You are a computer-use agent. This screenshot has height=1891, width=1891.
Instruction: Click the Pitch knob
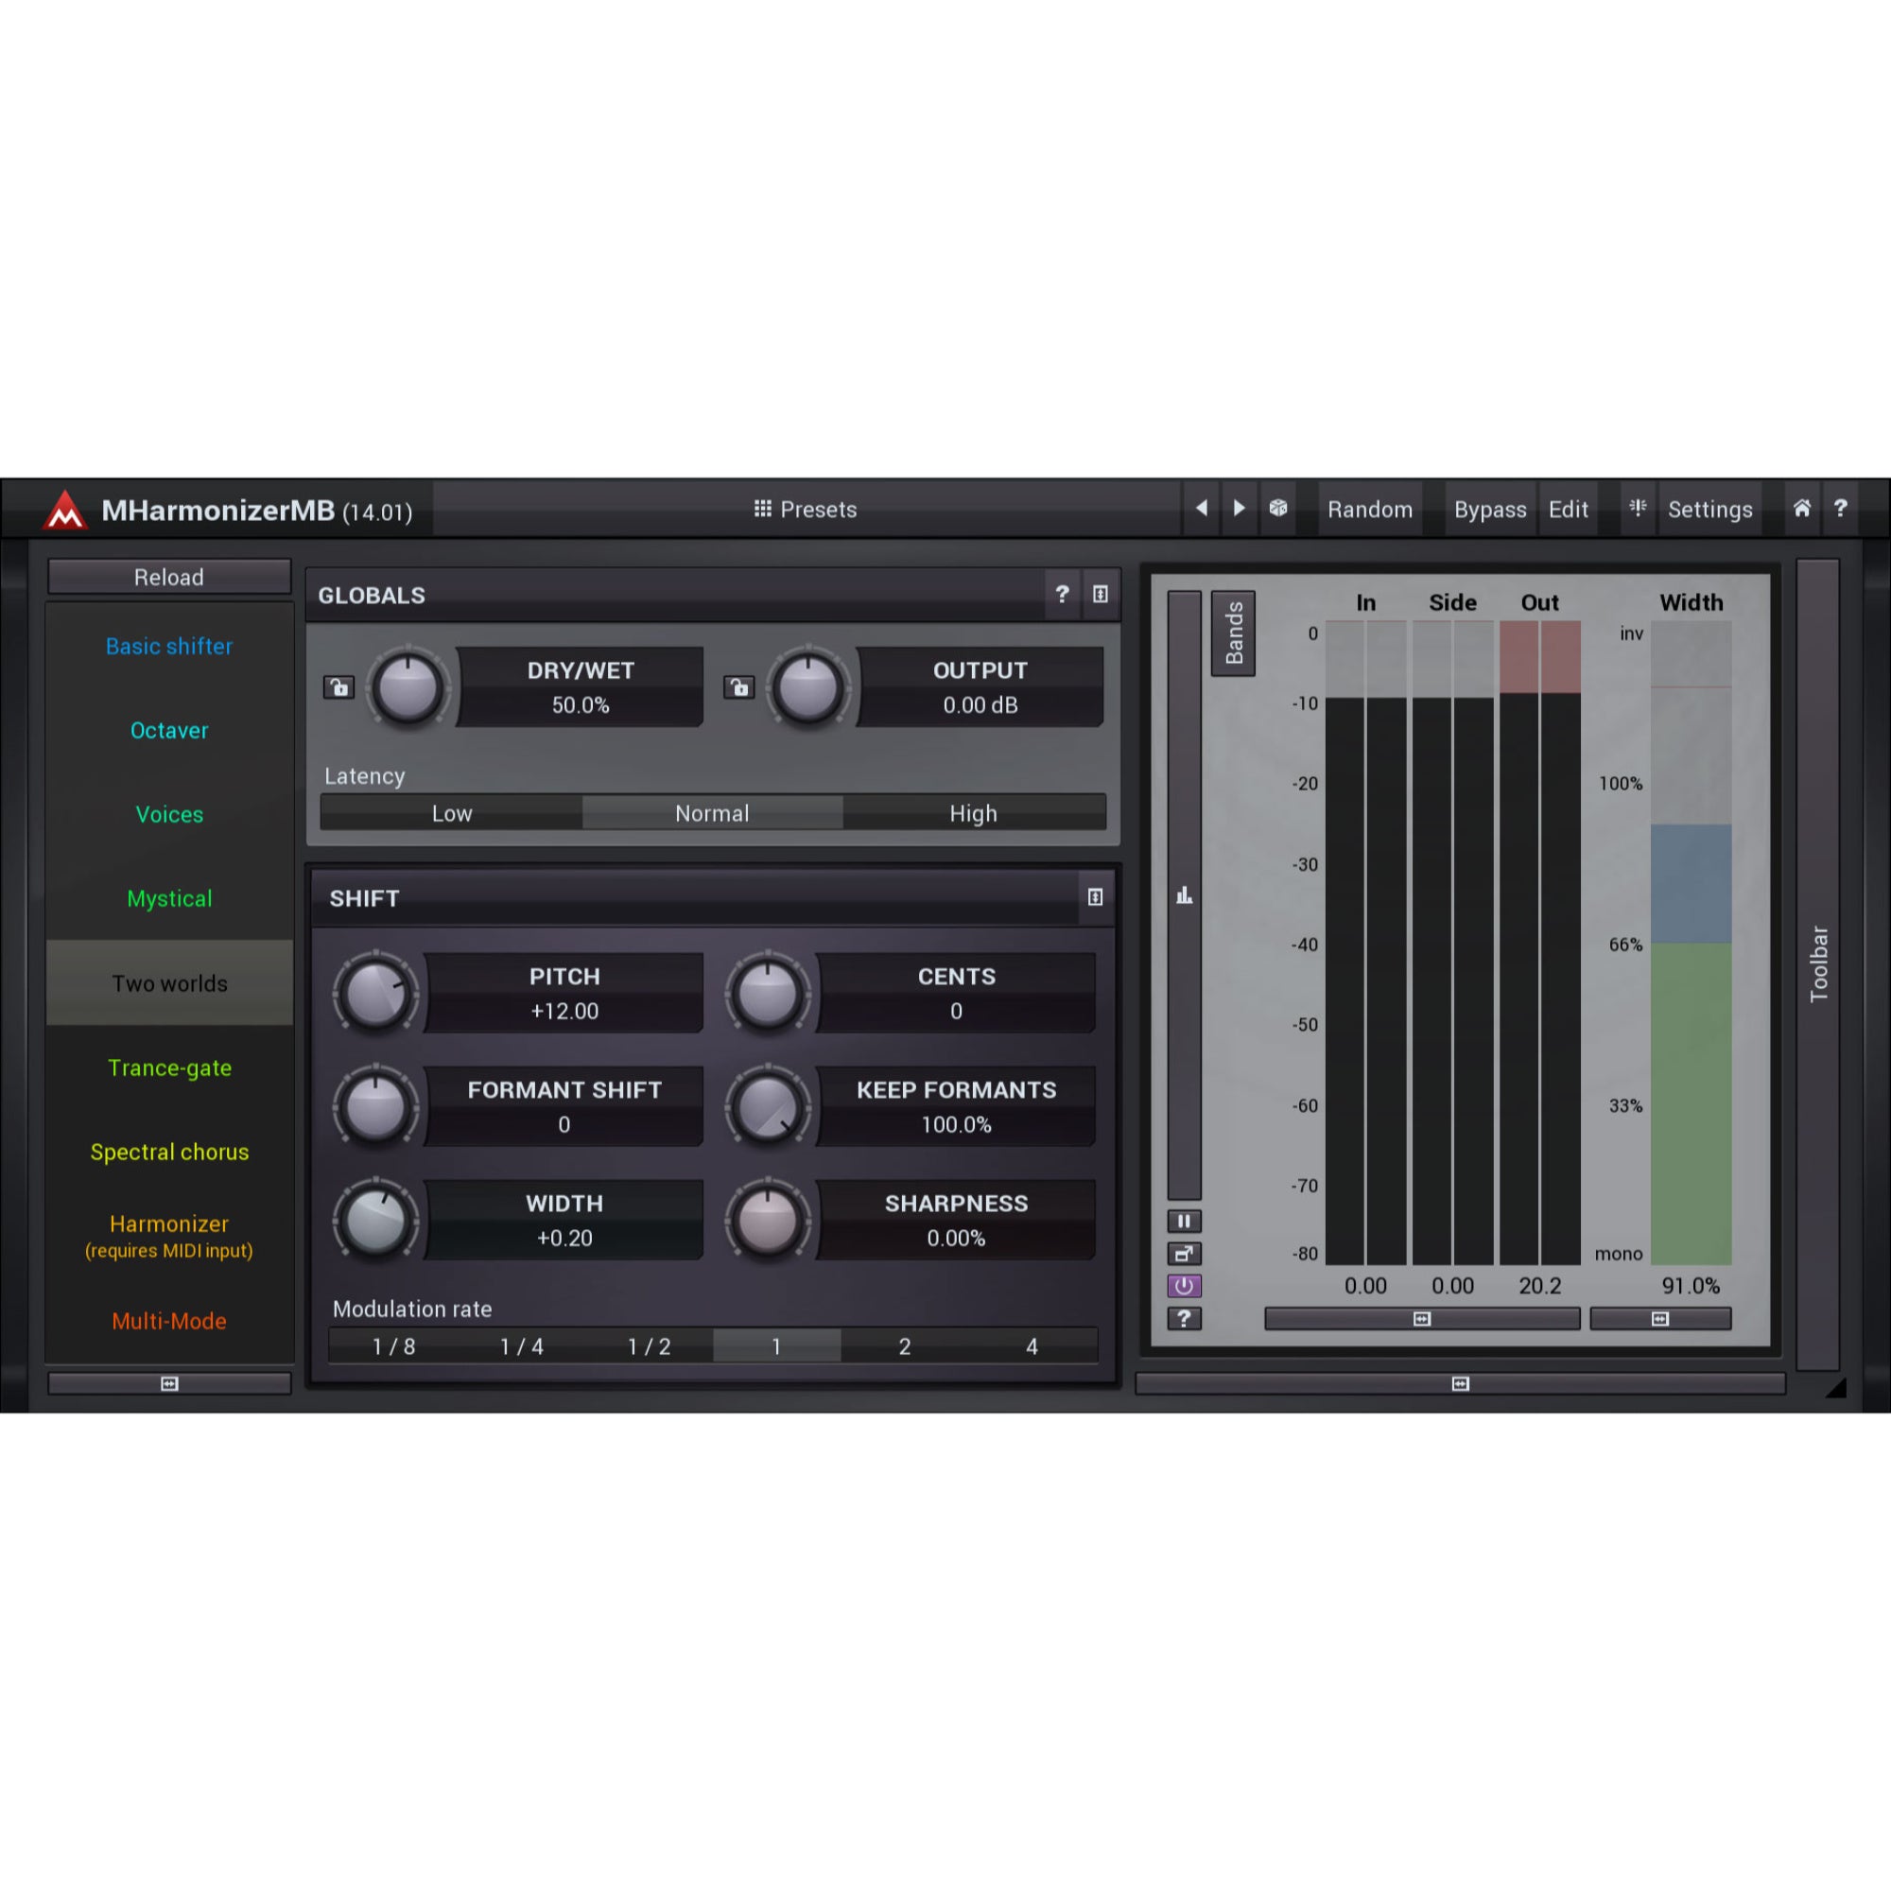pos(376,993)
